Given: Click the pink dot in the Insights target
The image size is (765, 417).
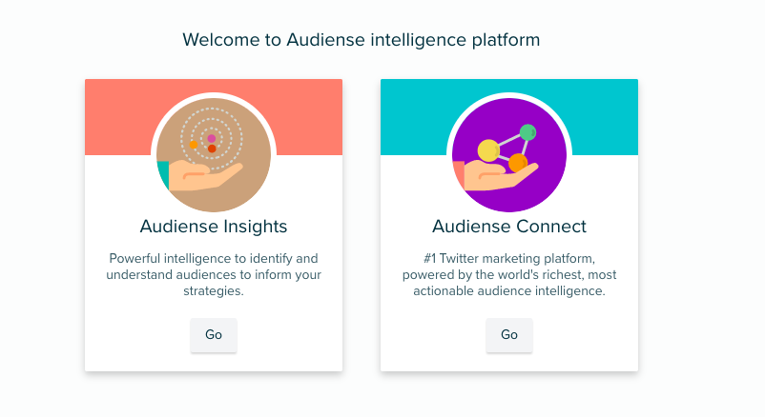Looking at the screenshot, I should [x=212, y=138].
